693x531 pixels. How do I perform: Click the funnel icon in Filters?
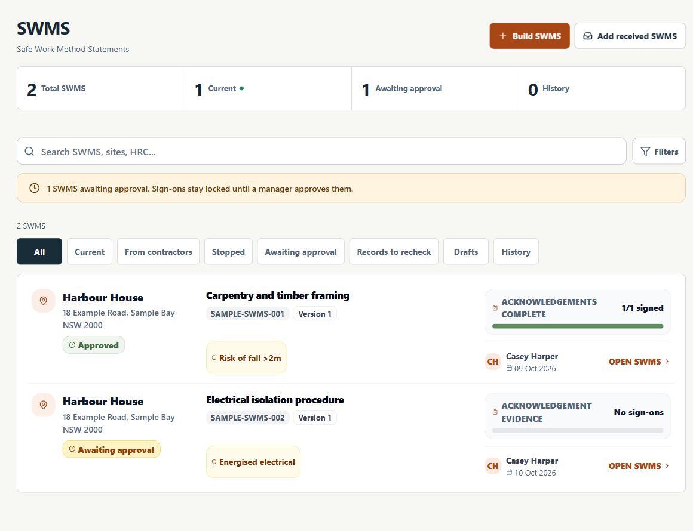point(645,152)
